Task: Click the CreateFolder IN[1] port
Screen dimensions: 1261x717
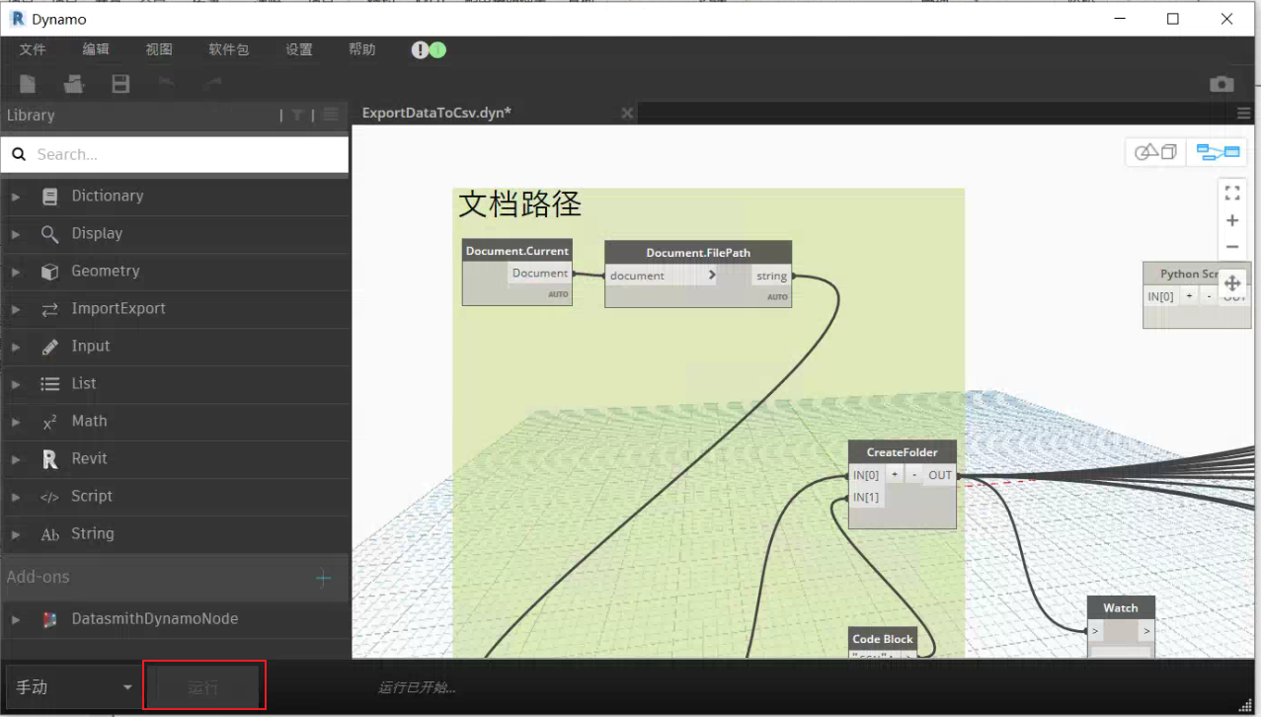Action: point(866,497)
